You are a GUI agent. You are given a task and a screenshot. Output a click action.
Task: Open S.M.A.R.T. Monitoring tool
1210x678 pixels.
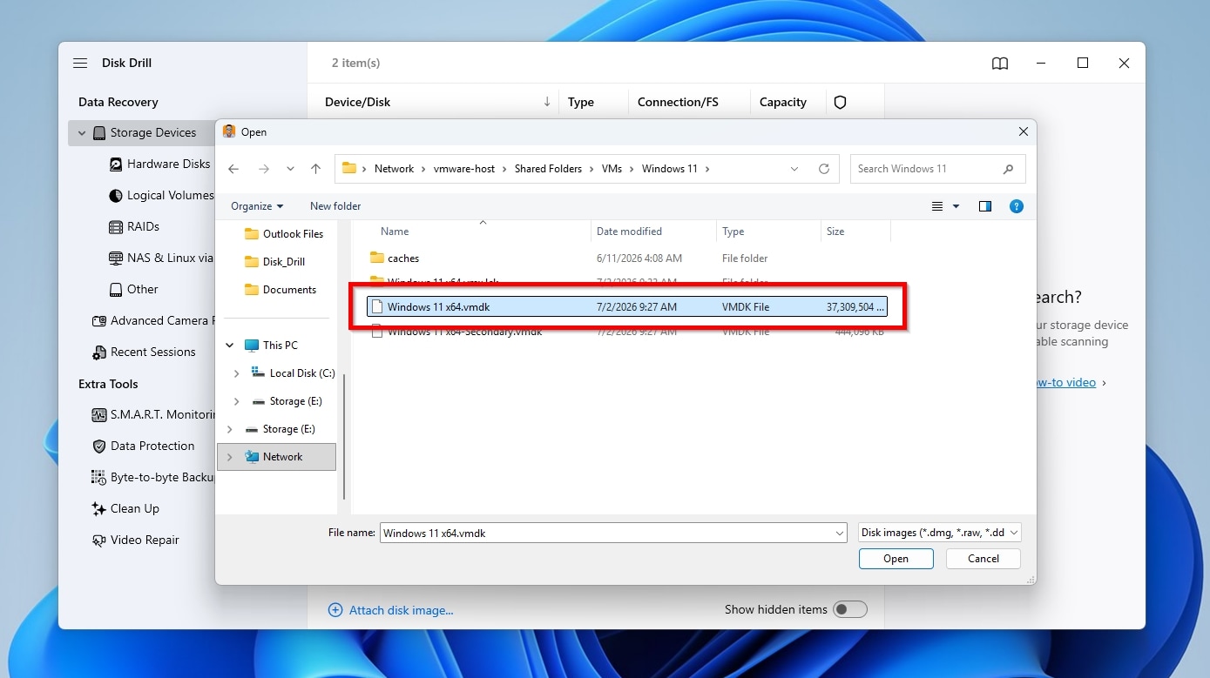152,414
